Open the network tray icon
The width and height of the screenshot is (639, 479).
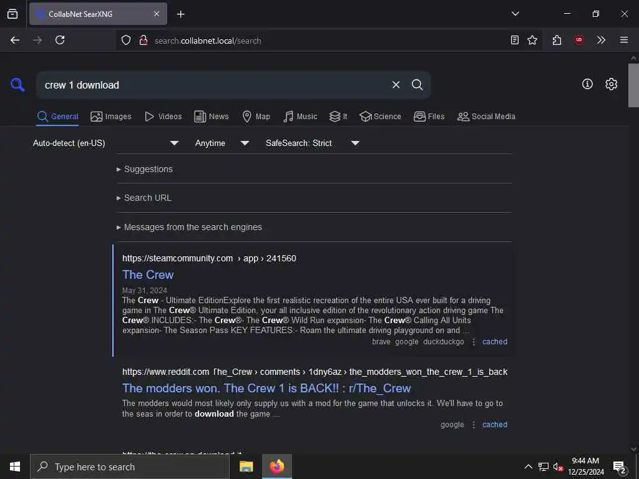(544, 467)
